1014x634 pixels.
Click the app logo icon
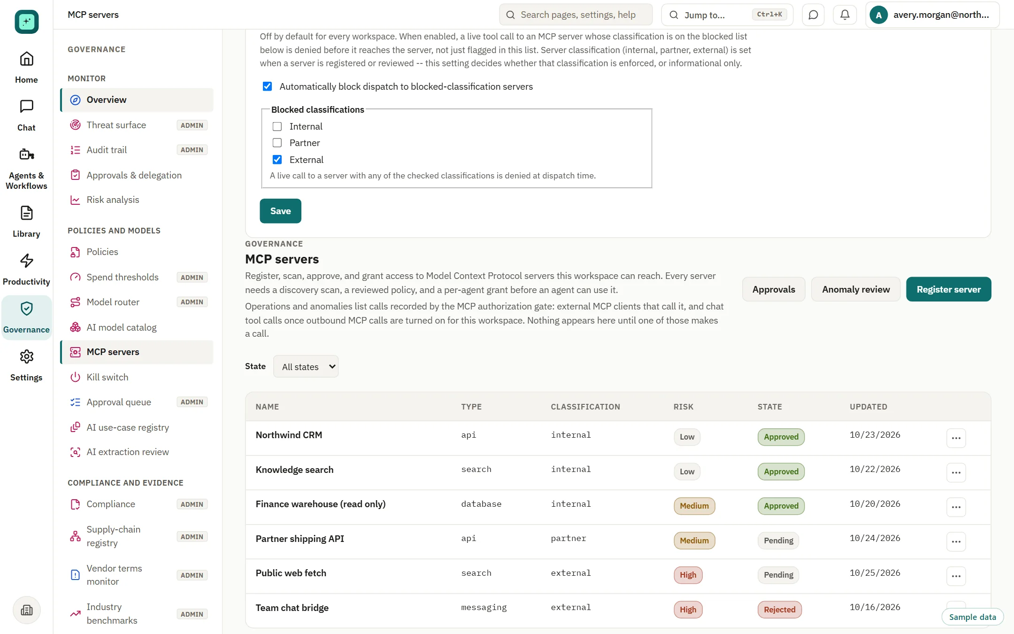click(26, 22)
